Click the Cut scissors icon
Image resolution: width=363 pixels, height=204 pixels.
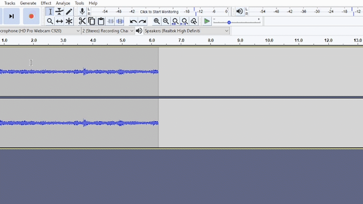[x=82, y=21]
